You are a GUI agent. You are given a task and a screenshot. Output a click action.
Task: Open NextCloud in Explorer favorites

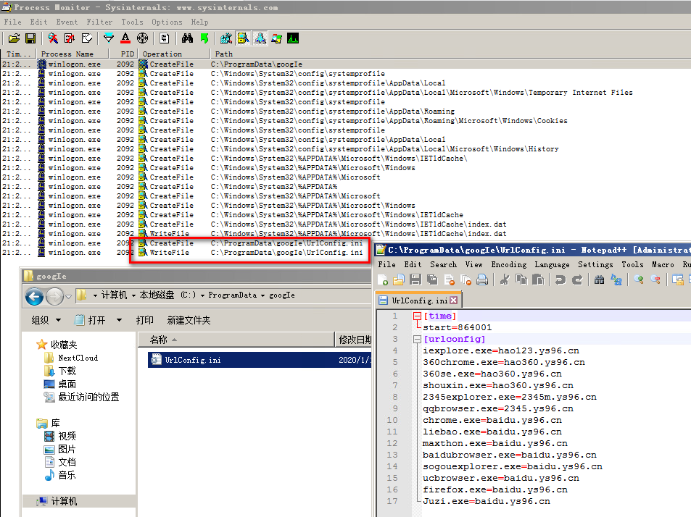pos(78,358)
